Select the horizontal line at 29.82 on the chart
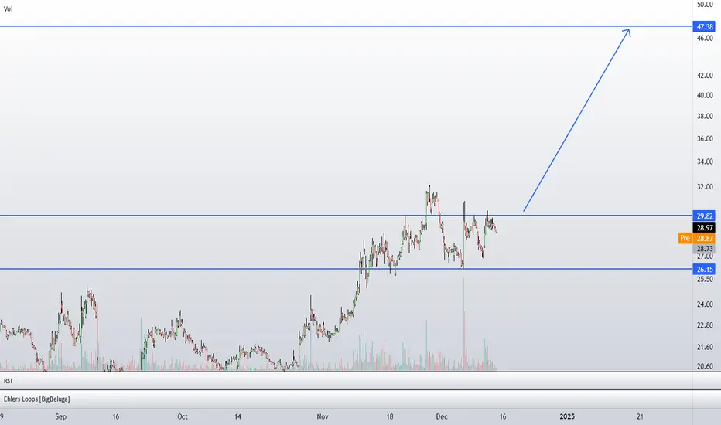The width and height of the screenshot is (721, 425). point(346,215)
